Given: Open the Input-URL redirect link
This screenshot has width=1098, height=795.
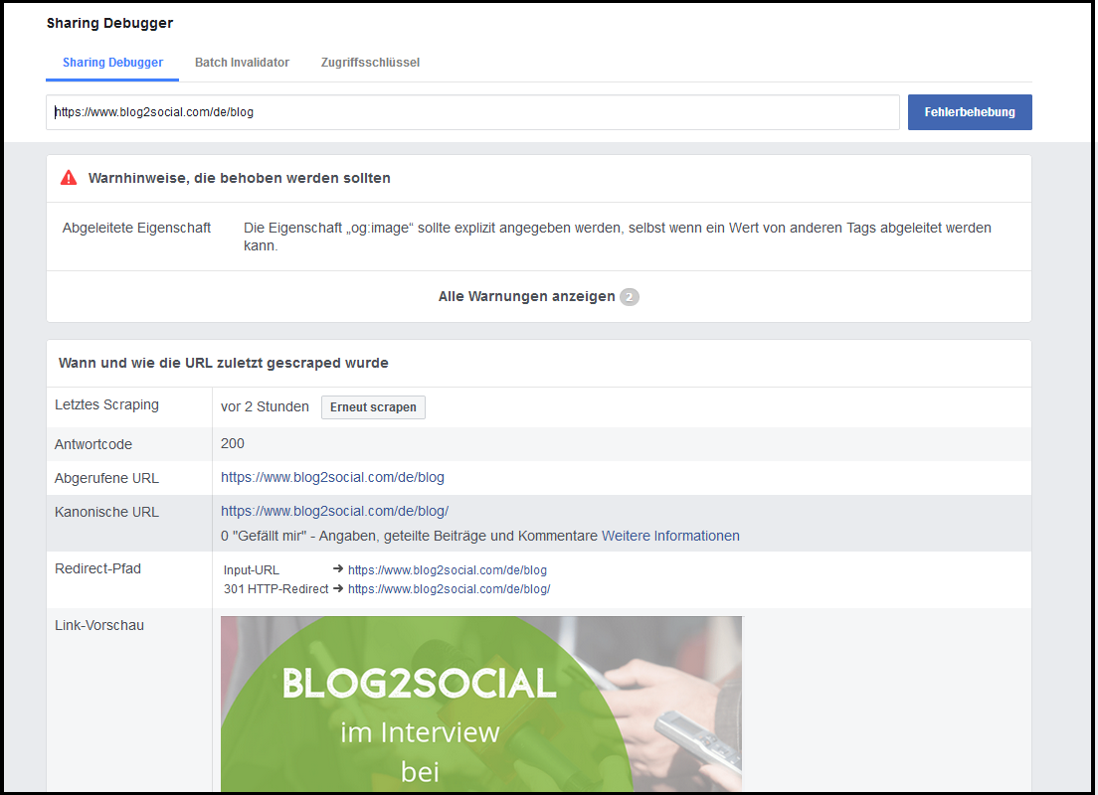Looking at the screenshot, I should [x=448, y=570].
